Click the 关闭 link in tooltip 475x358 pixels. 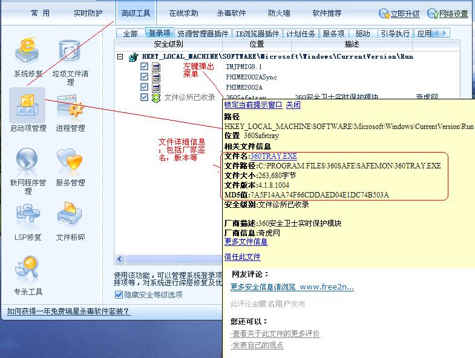[293, 105]
